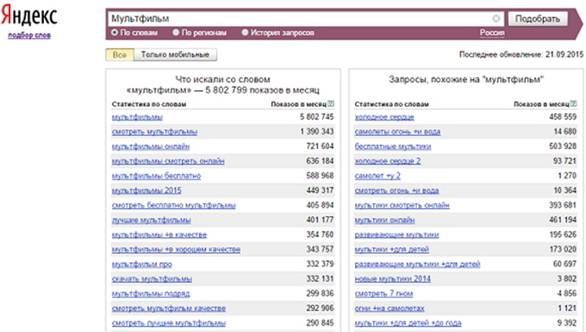Select the 'По регионам' radio option

[x=176, y=33]
